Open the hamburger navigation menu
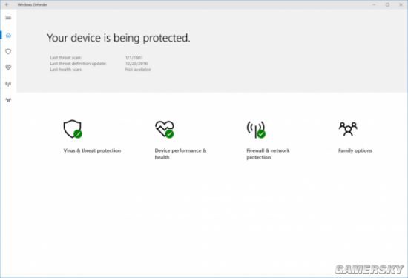408x278 pixels. click(x=8, y=18)
